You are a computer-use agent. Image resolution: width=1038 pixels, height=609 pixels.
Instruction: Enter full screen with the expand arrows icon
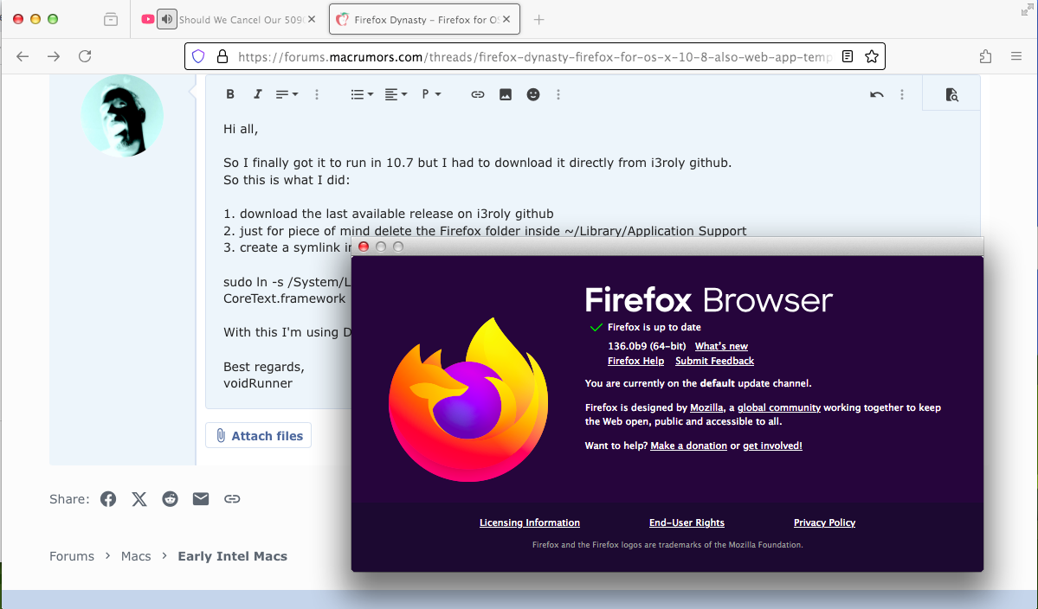[x=1027, y=10]
